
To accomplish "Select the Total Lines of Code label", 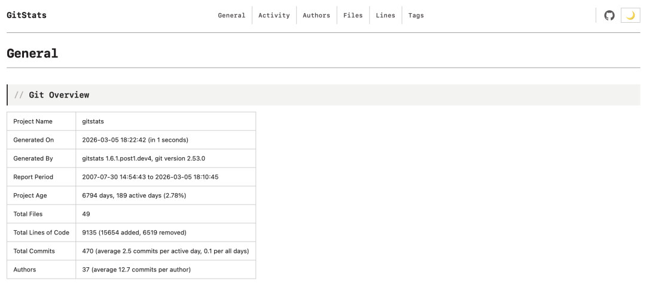I will tap(41, 233).
